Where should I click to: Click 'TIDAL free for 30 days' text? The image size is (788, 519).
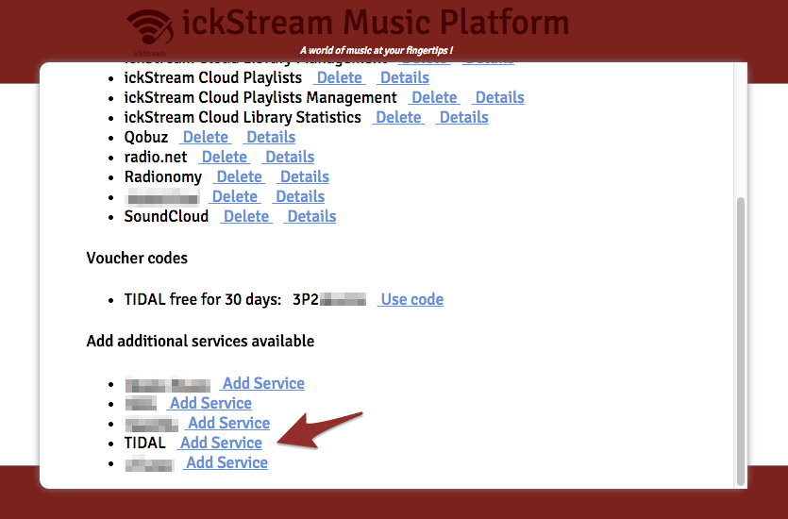pos(203,299)
